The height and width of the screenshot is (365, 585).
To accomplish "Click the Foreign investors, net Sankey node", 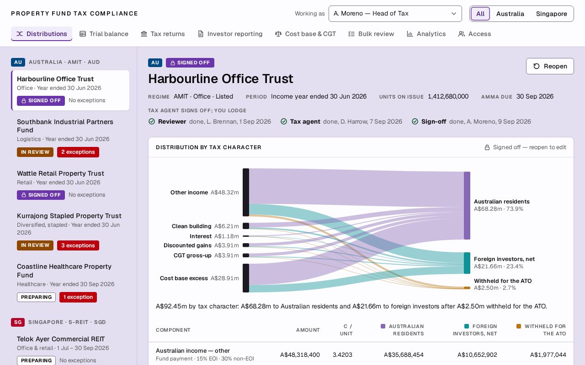I will tap(467, 263).
